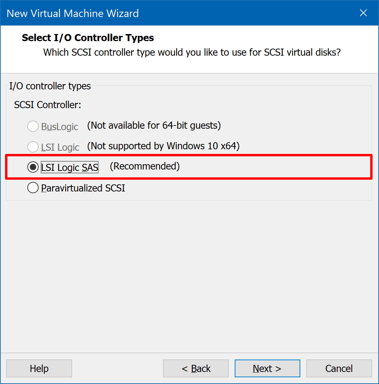
Task: Open Help for this wizard page
Action: (x=39, y=368)
